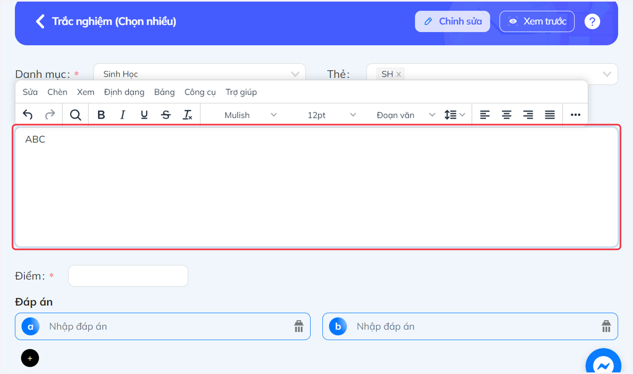Toggle underline formatting

point(144,115)
